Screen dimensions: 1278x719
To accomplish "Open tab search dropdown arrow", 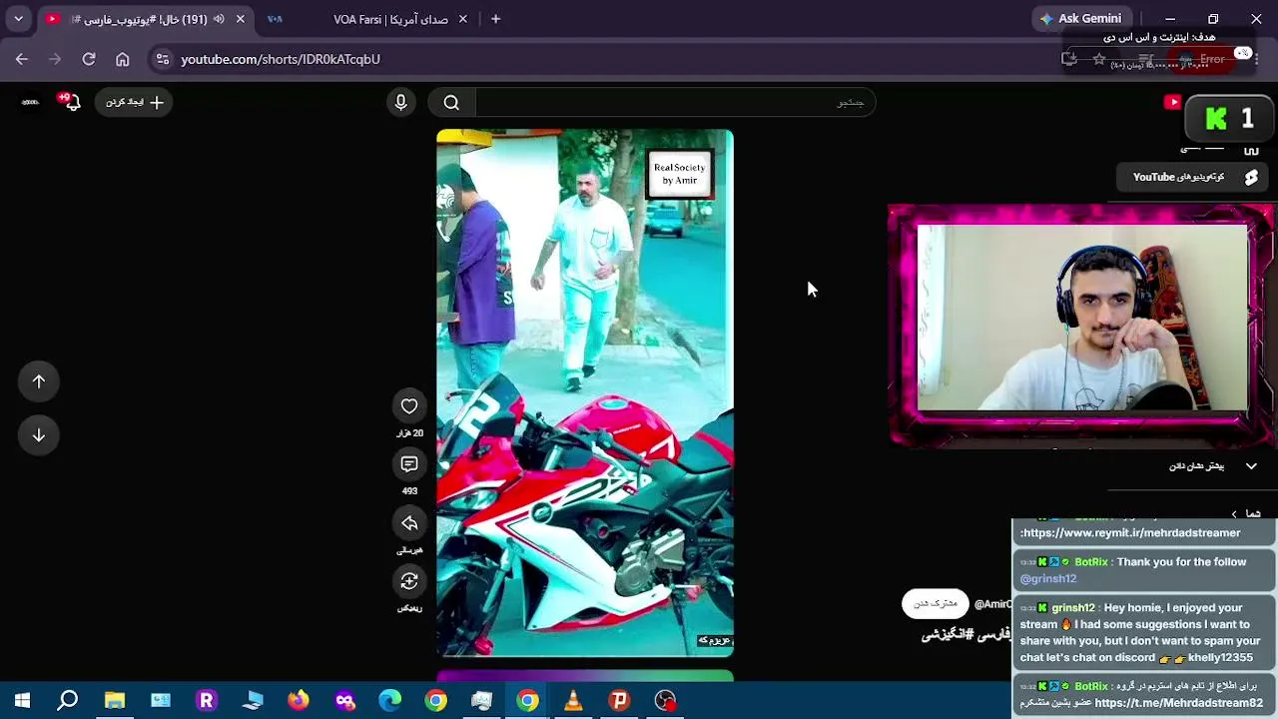I will [18, 19].
